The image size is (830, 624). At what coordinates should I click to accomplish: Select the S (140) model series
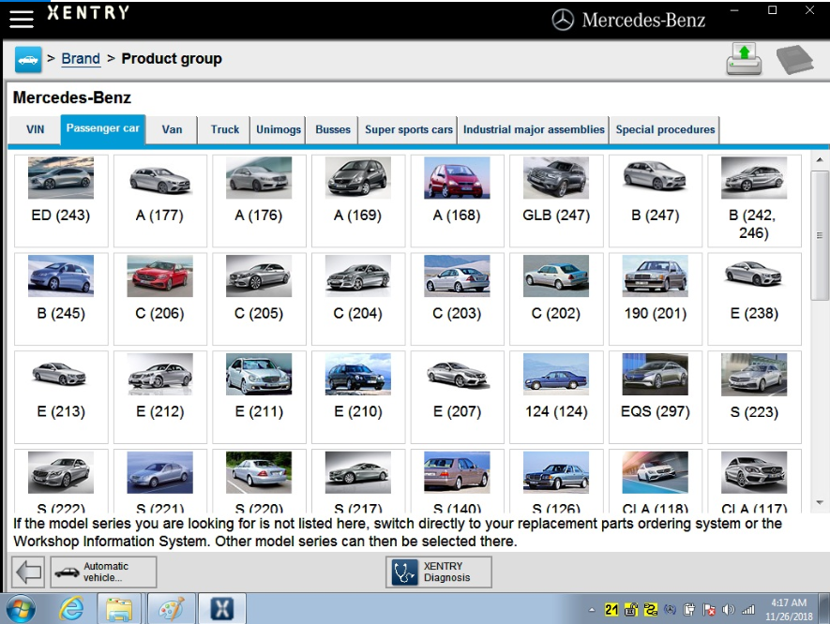pos(457,482)
